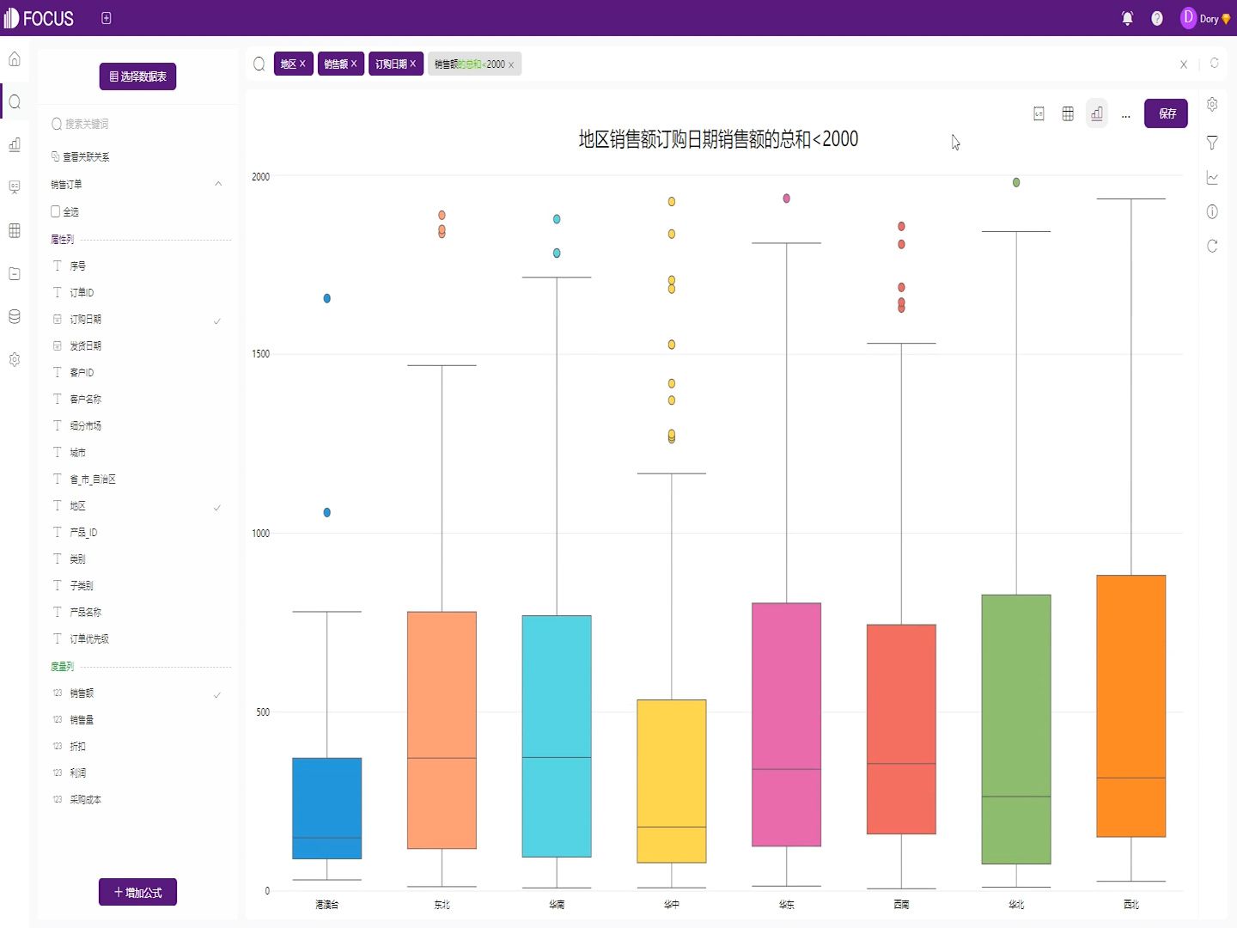Open the info icon on right panel
Screen dimensions: 1237x928
[x=1212, y=211]
